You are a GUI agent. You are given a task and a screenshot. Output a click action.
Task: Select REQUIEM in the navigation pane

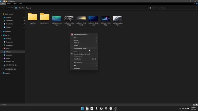(x=9, y=55)
